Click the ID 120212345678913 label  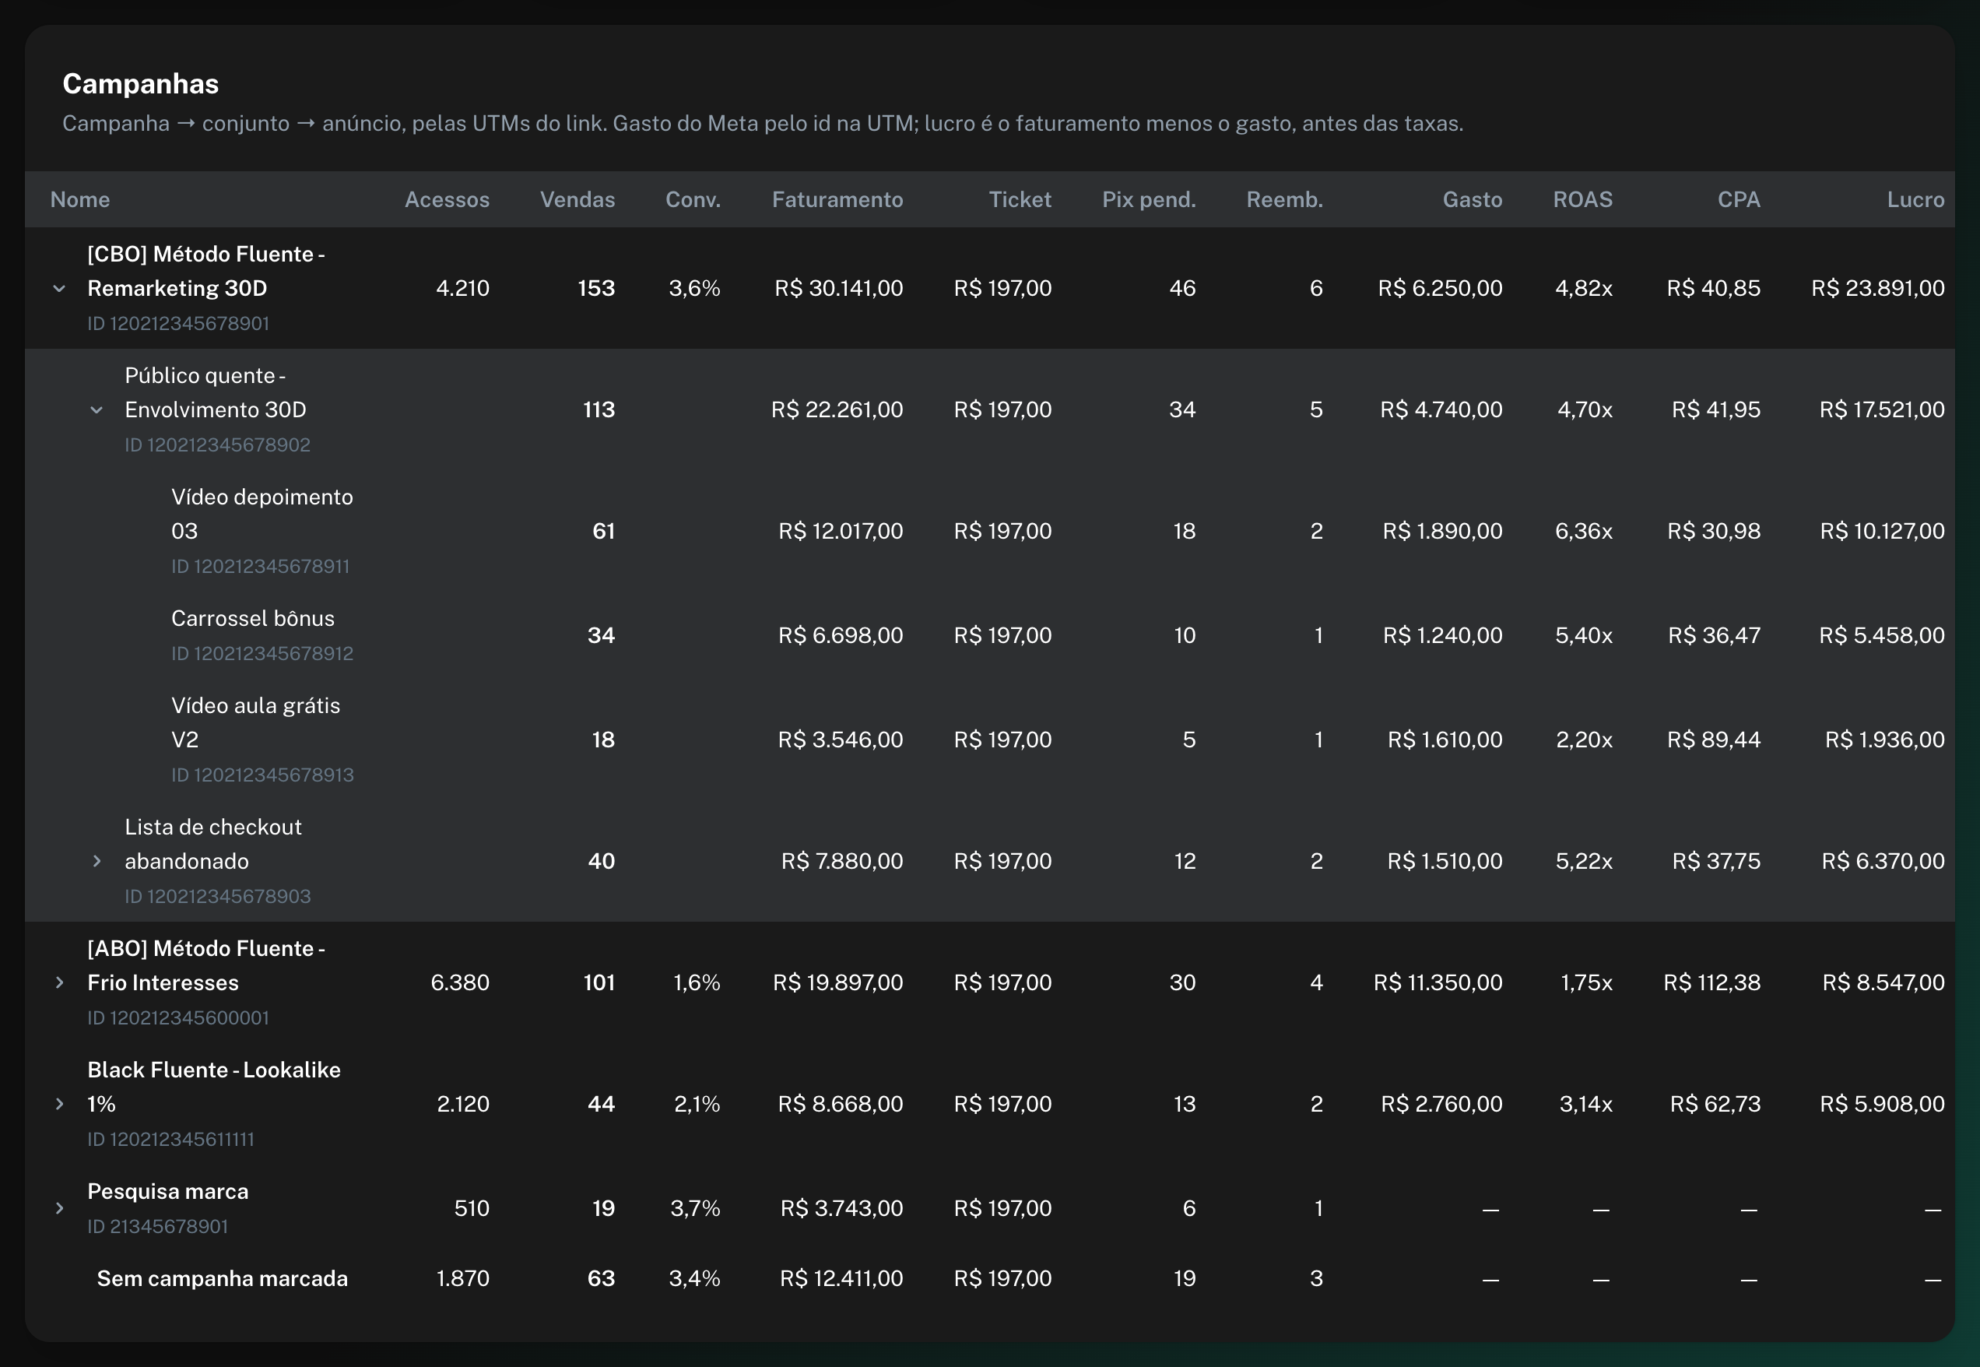(x=262, y=776)
